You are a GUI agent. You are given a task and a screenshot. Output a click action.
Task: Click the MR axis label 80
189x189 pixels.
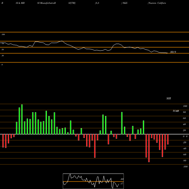pyautogui.click(x=184, y=112)
